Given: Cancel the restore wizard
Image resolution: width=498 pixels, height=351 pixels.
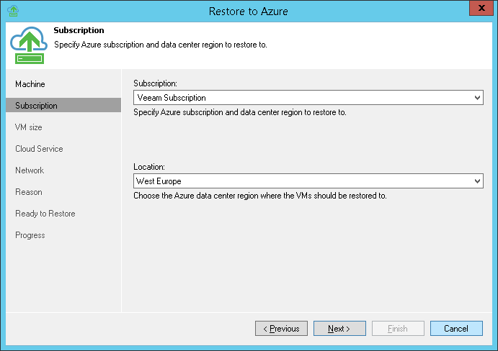Looking at the screenshot, I should (x=456, y=329).
